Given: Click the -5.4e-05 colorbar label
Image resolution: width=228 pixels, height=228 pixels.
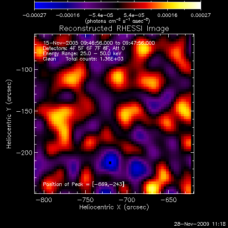Looking at the screenshot, I should tap(101, 15).
